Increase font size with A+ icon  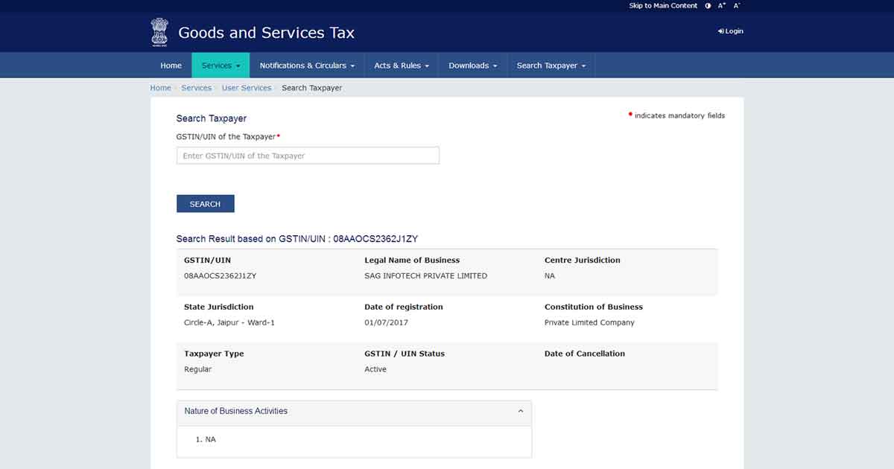pyautogui.click(x=721, y=6)
